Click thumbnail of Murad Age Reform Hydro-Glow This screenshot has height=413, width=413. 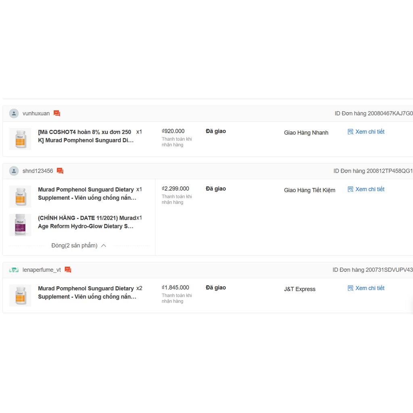tap(20, 225)
